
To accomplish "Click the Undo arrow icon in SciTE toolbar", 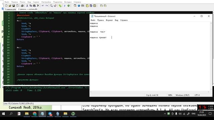I will pyautogui.click(x=43, y=6).
